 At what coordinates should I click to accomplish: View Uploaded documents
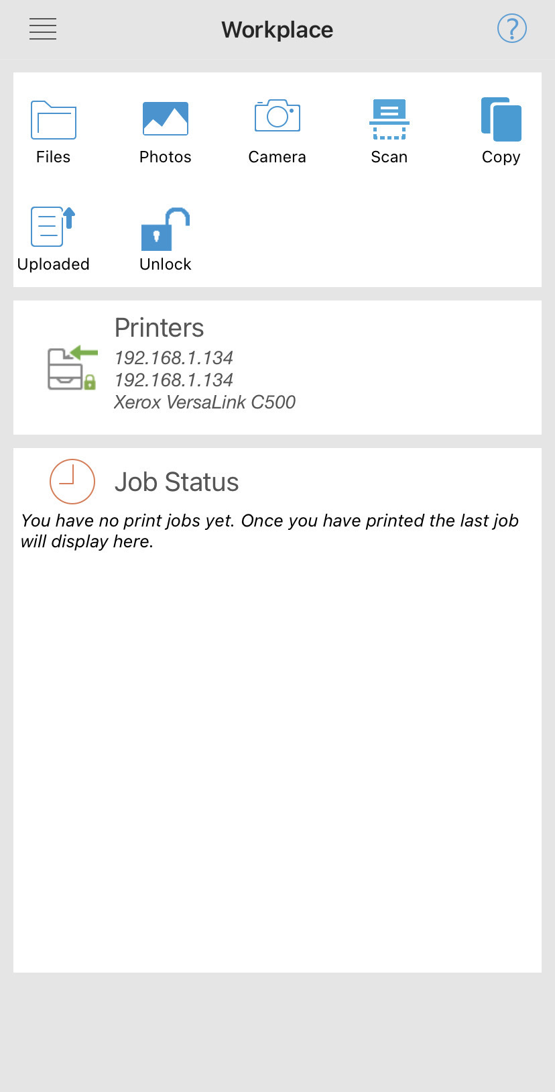52,227
